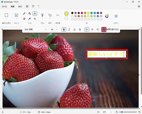This screenshot has width=142, height=114.
Task: Toggle italic text formatting
Action: pyautogui.click(x=69, y=30)
